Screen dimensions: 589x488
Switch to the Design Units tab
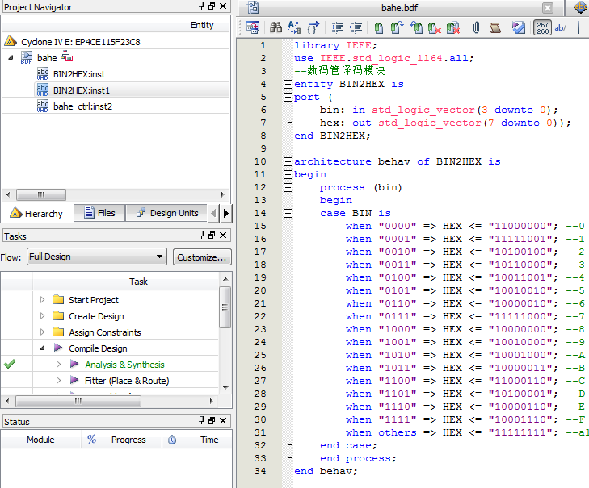tap(166, 213)
